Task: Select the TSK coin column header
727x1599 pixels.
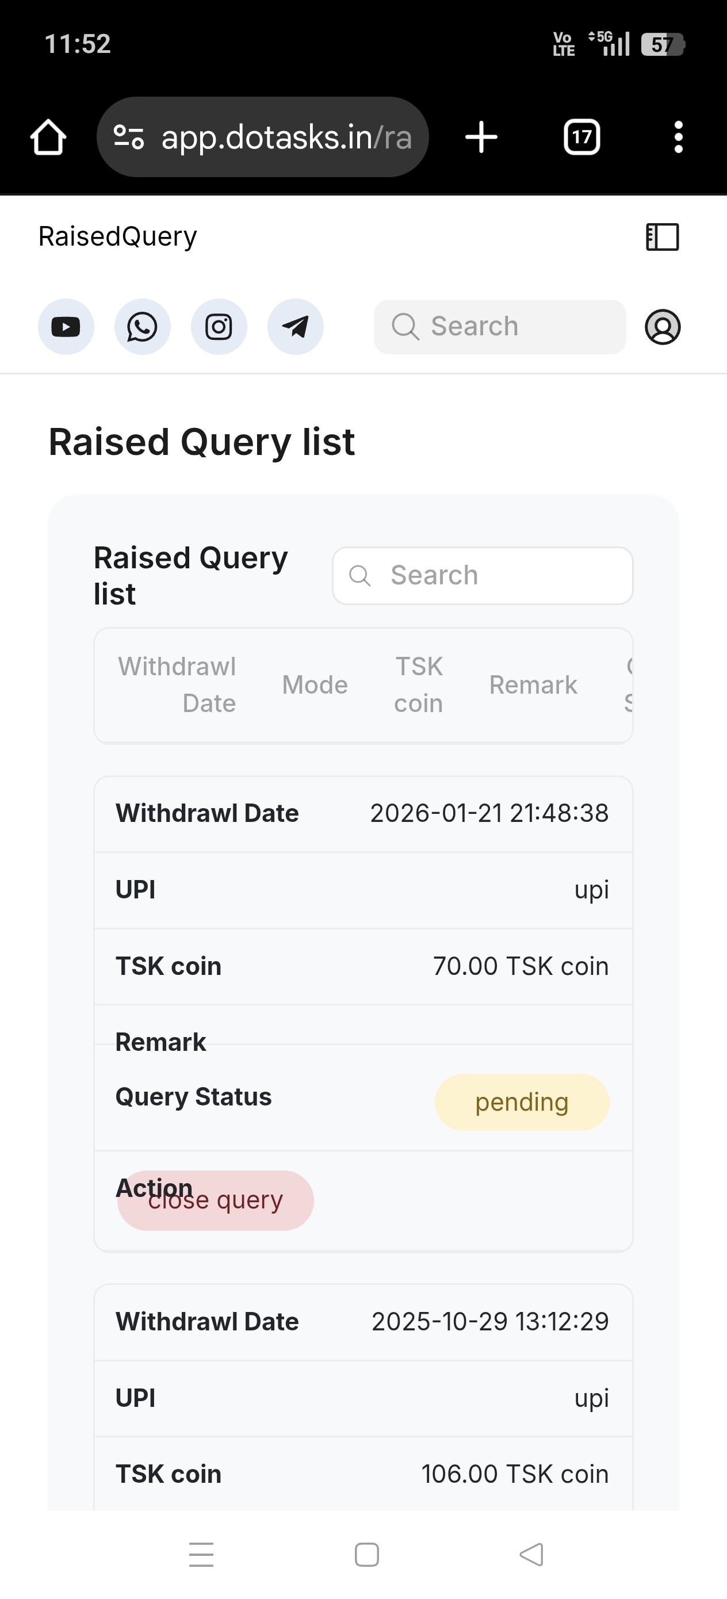Action: coord(419,684)
